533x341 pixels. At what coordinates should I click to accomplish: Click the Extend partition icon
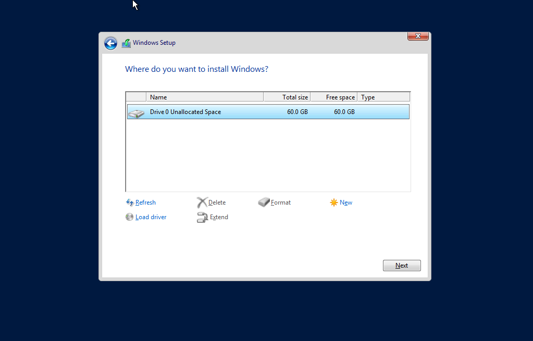pos(202,218)
